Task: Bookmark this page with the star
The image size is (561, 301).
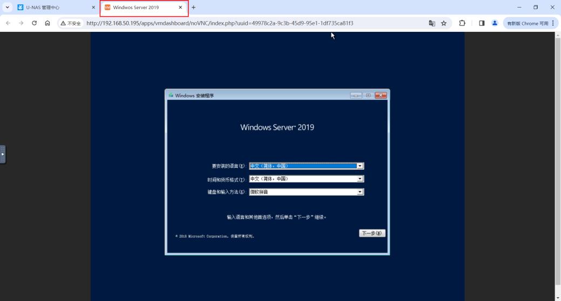Action: pos(444,23)
